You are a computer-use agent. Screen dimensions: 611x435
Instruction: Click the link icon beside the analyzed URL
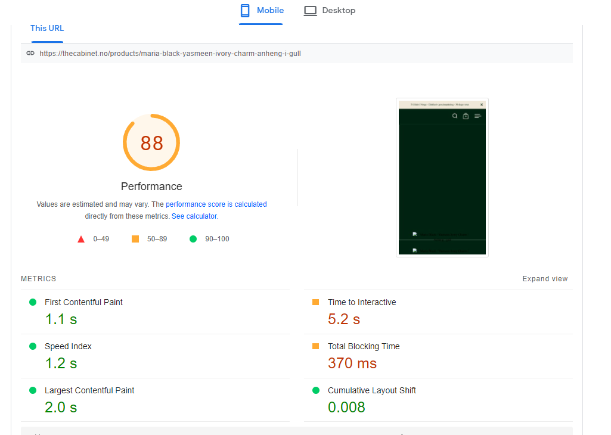pyautogui.click(x=30, y=53)
